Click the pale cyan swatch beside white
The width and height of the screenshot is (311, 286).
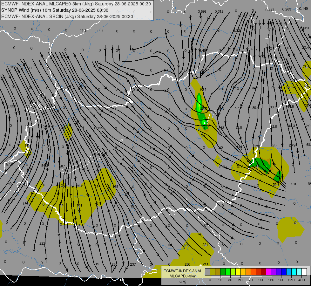tap(299, 272)
